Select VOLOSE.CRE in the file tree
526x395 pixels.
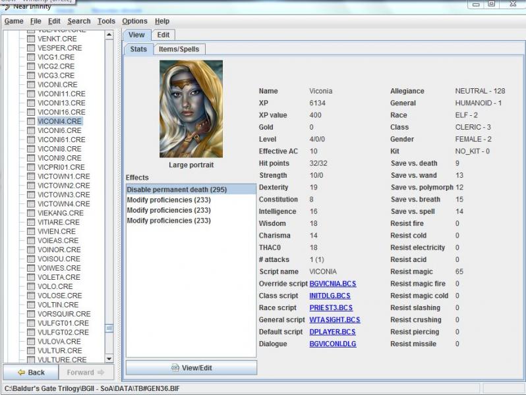60,296
